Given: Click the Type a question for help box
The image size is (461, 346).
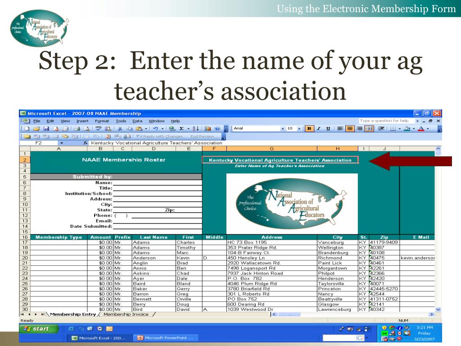Looking at the screenshot, I should (387, 121).
